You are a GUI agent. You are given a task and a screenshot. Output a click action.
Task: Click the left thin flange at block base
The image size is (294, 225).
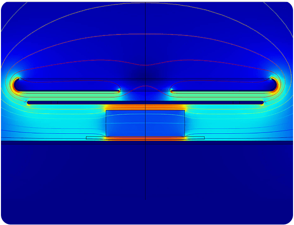95,138
